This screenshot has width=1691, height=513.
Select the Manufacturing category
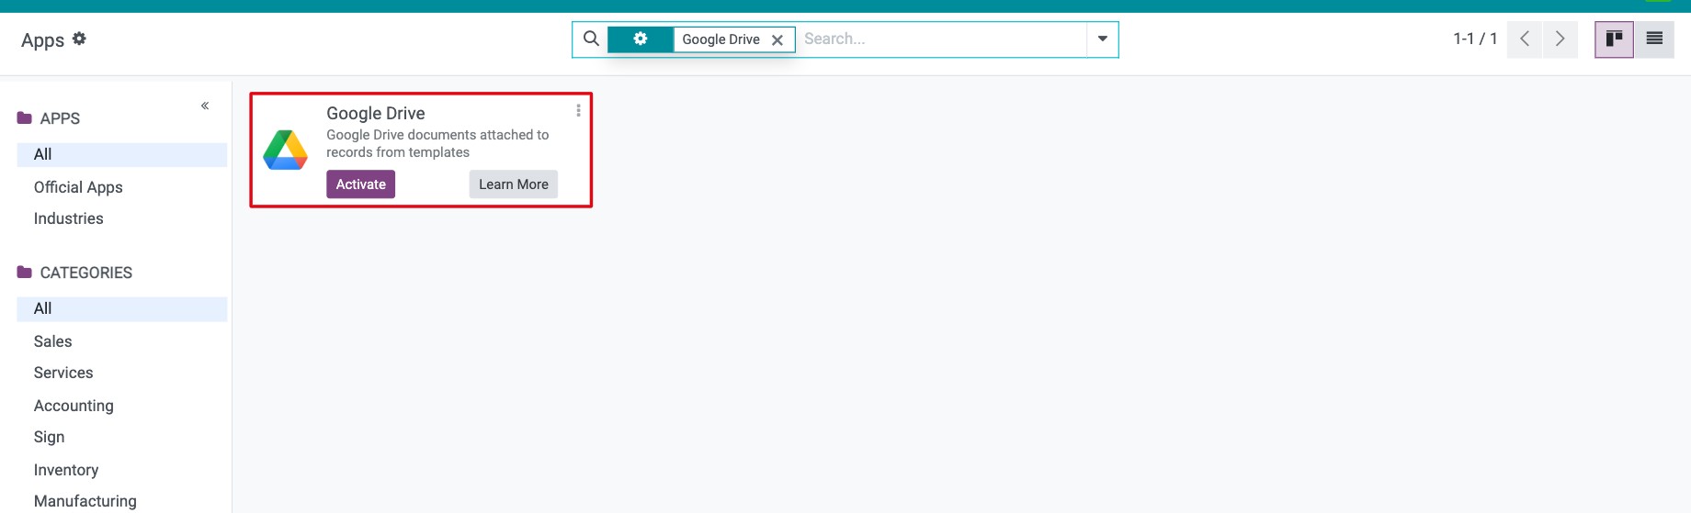85,501
